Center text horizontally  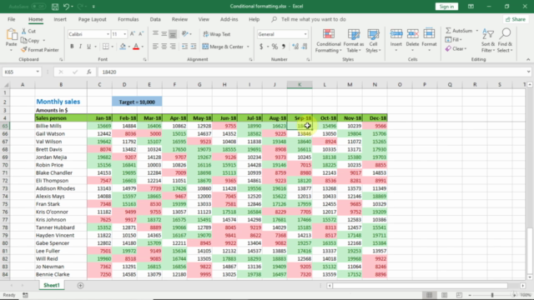[164, 47]
